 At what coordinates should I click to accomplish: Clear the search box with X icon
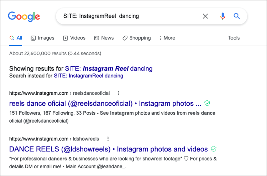[205, 16]
